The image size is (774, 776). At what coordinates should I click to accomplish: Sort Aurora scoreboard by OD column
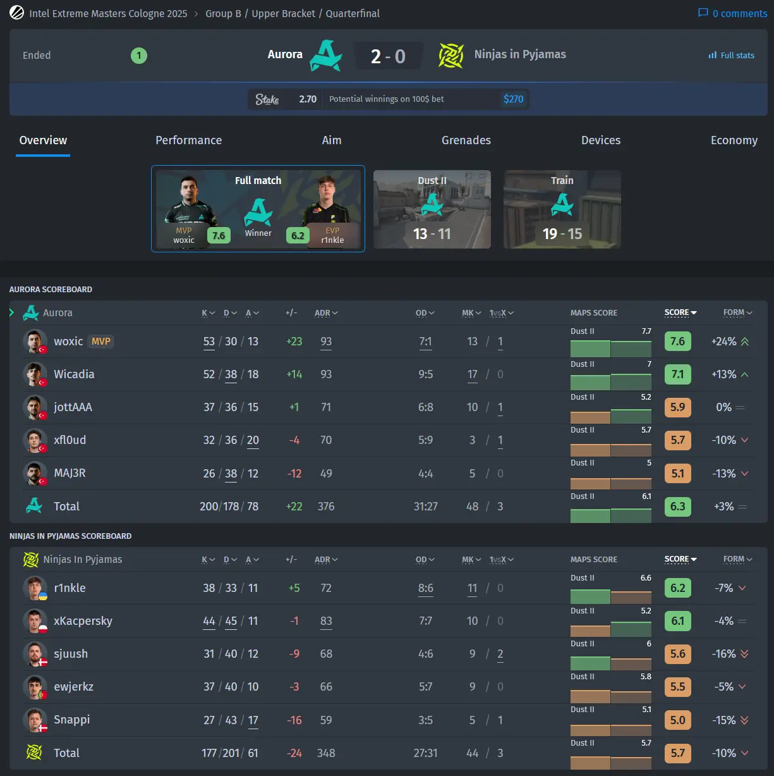pos(425,312)
